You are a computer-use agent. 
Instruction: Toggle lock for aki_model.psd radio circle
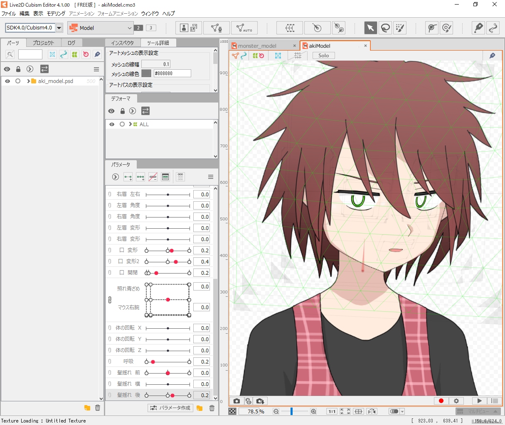click(18, 81)
